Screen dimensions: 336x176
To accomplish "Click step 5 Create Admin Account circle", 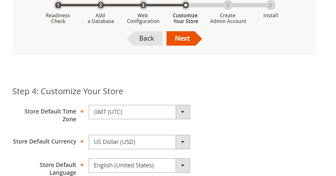I will click(228, 5).
